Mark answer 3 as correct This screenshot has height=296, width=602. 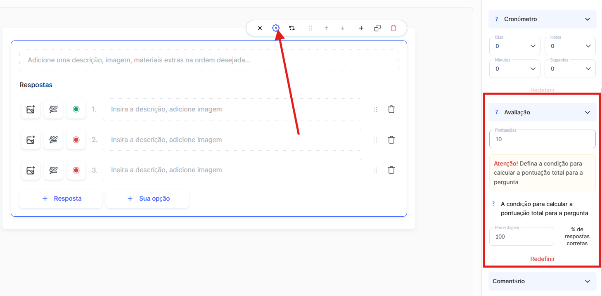(76, 170)
